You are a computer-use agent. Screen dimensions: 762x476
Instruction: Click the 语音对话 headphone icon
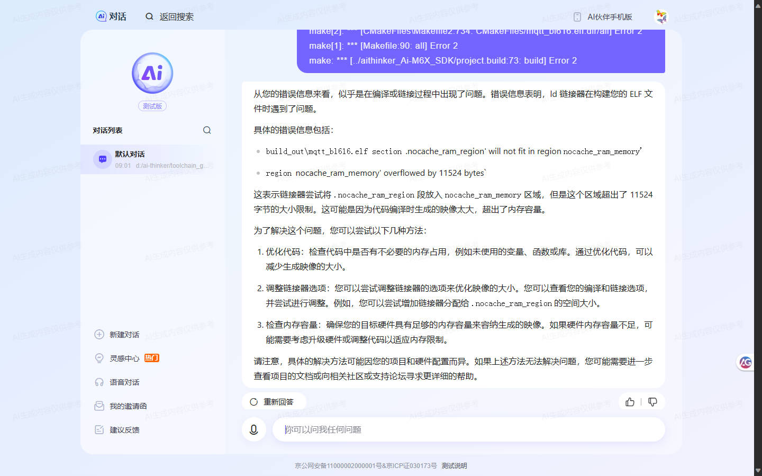pyautogui.click(x=99, y=382)
